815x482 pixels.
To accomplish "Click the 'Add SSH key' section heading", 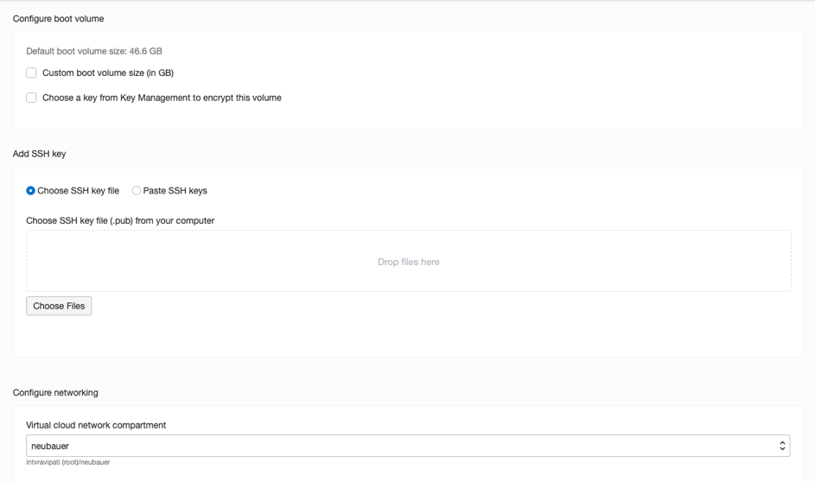I will point(39,154).
